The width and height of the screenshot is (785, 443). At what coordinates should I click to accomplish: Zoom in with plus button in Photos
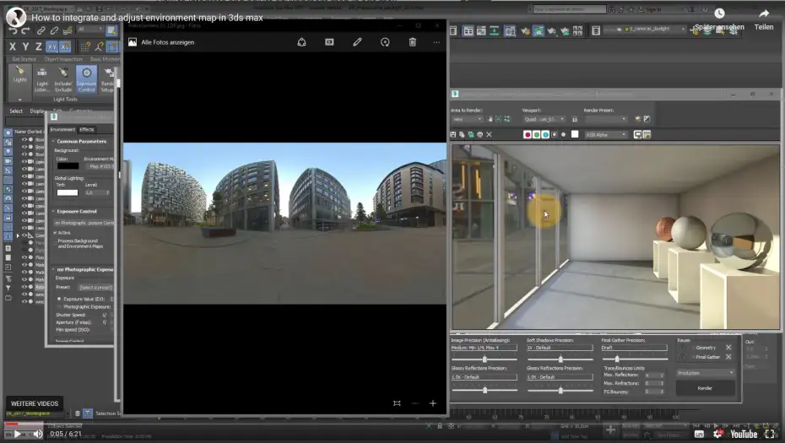point(433,403)
